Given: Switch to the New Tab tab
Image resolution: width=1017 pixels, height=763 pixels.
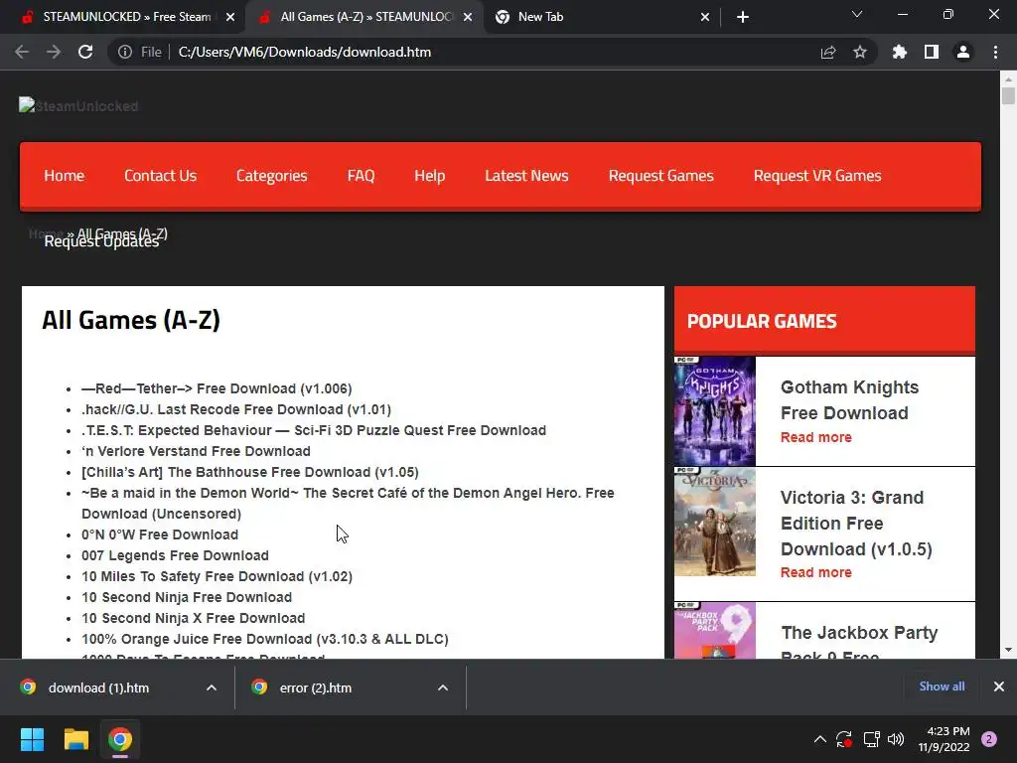Looking at the screenshot, I should click(602, 17).
